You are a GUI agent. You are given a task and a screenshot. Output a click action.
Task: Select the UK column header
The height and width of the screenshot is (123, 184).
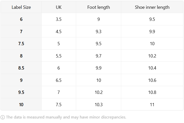pyautogui.click(x=59, y=7)
